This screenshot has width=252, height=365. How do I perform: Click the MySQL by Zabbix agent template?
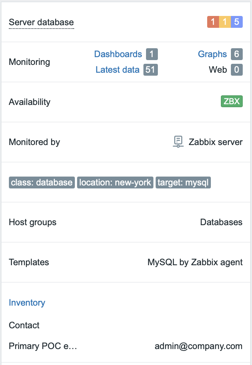click(195, 262)
